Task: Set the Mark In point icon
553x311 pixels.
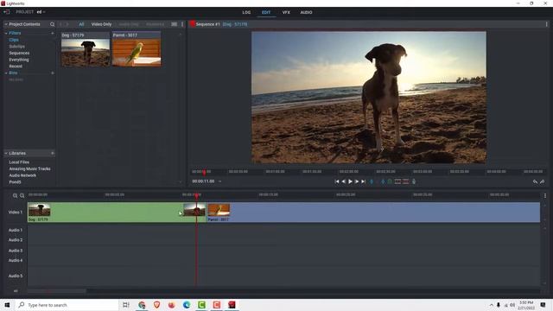Action: tap(372, 181)
